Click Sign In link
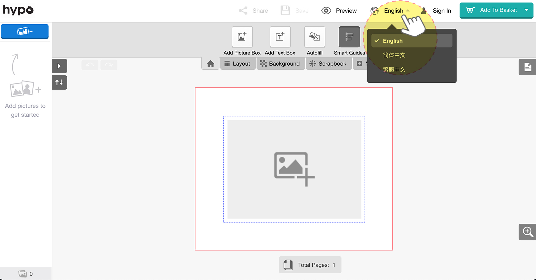Viewport: 536px width, 280px height. pyautogui.click(x=442, y=11)
